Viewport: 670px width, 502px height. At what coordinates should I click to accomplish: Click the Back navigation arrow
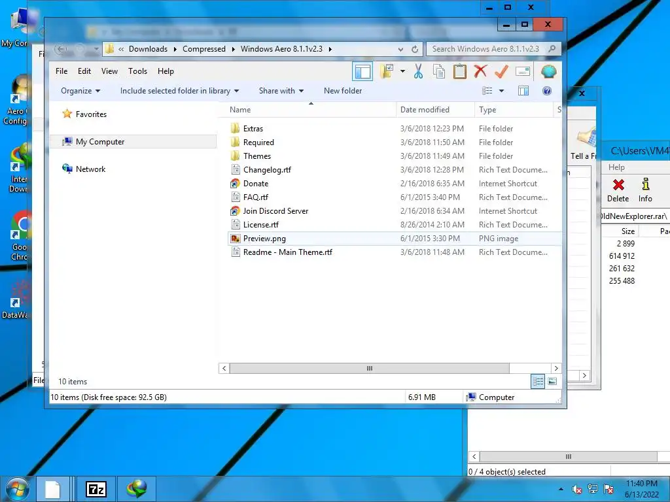pyautogui.click(x=61, y=49)
